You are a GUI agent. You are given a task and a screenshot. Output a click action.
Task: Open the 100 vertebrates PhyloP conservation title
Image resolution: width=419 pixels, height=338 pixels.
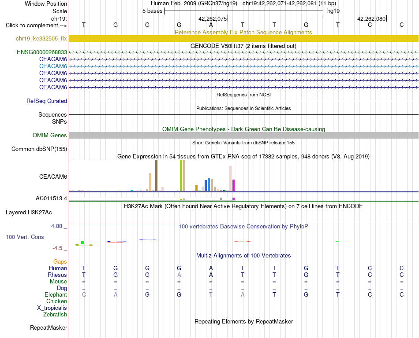(243, 226)
